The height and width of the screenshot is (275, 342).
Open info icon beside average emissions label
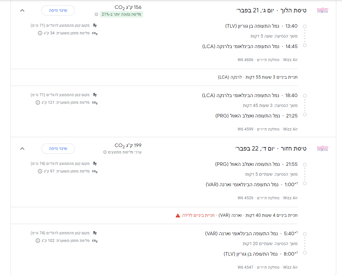point(105,152)
